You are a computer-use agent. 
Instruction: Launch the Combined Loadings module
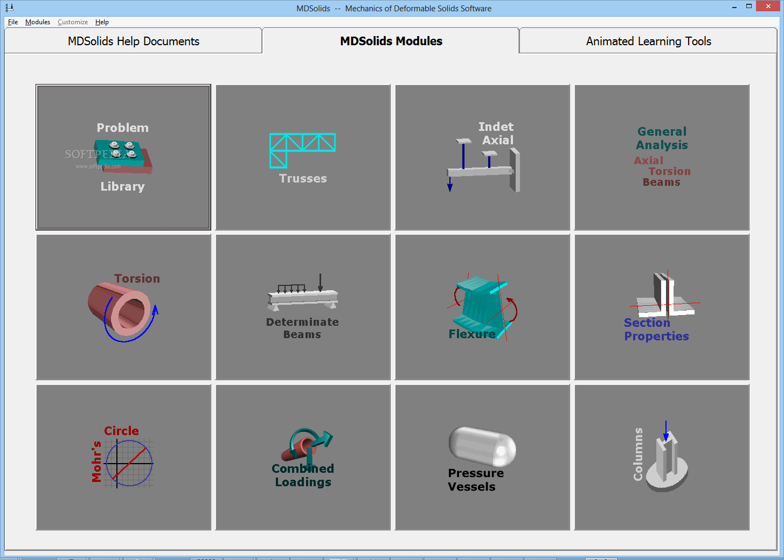click(x=303, y=457)
